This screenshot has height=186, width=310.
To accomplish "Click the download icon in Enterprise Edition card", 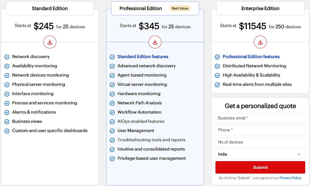I will [260, 42].
